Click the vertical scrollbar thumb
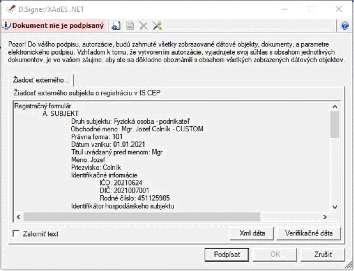 click(x=335, y=125)
